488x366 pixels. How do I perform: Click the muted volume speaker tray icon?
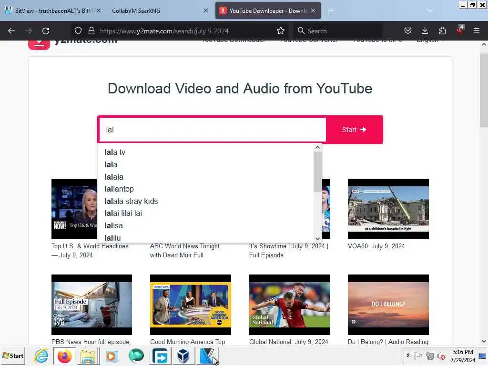[441, 356]
